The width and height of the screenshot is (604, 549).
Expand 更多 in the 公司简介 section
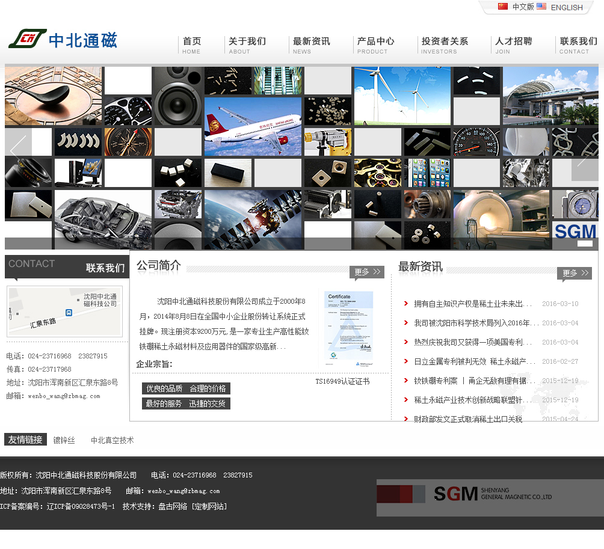click(x=367, y=272)
